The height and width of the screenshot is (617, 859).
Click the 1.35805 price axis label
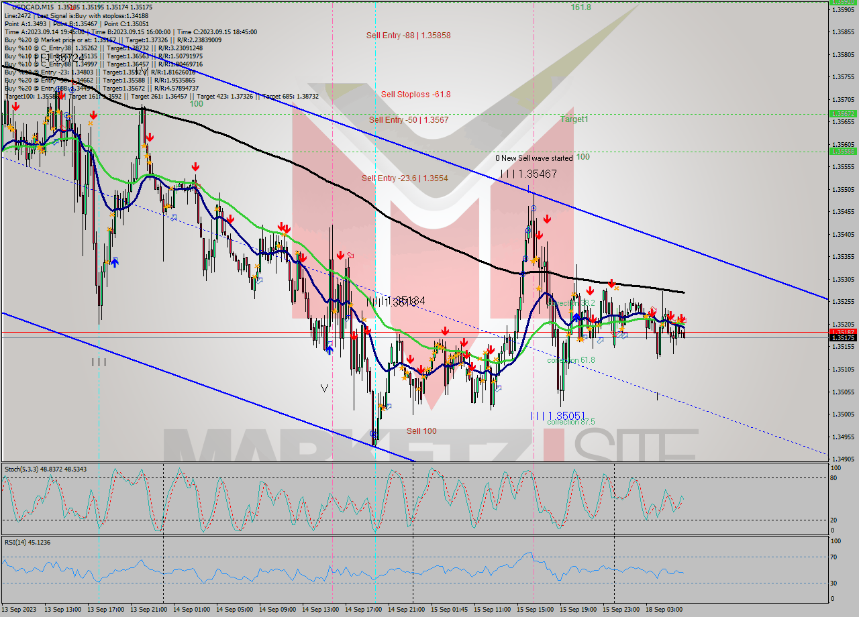tap(844, 54)
